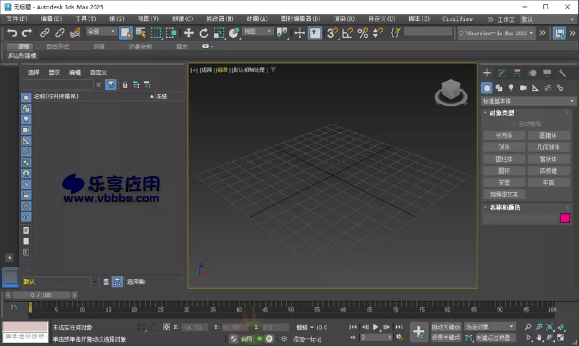
Task: Create a 长方体 box primitive
Action: 504,135
